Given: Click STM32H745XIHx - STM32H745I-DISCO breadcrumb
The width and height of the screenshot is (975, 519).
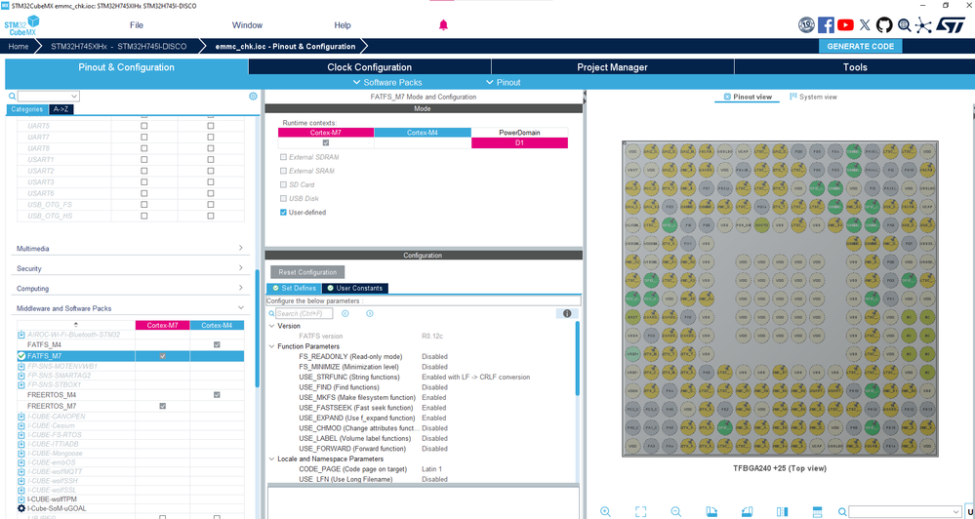Looking at the screenshot, I should click(x=118, y=47).
